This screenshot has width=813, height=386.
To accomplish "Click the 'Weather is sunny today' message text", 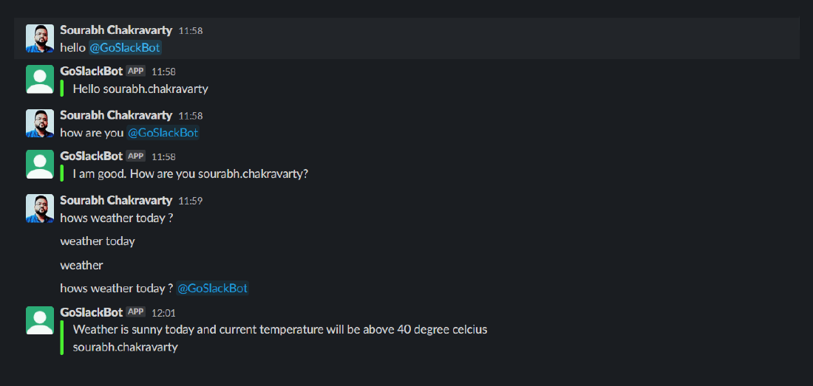I will 280,330.
